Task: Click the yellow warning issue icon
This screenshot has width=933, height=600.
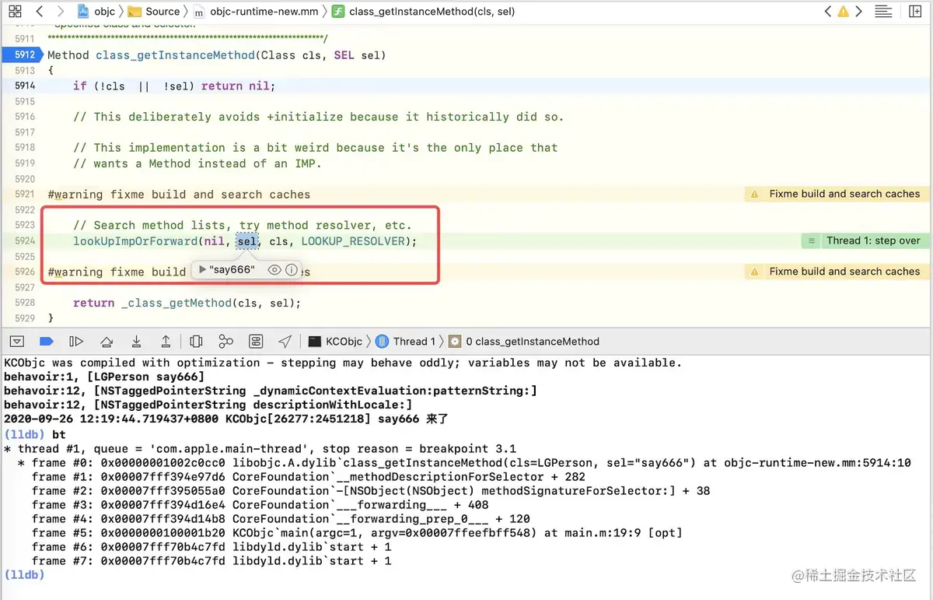Action: [x=843, y=12]
